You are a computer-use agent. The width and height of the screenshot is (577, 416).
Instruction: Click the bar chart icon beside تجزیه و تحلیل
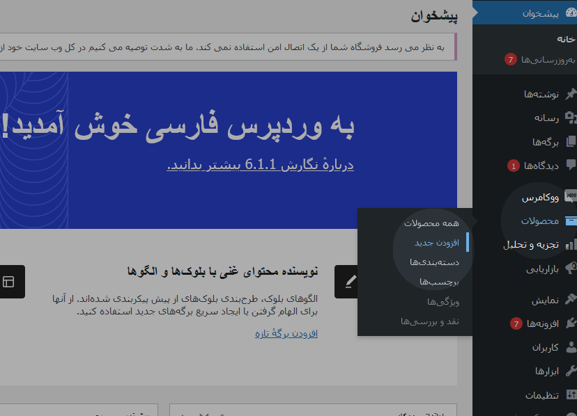click(x=571, y=245)
